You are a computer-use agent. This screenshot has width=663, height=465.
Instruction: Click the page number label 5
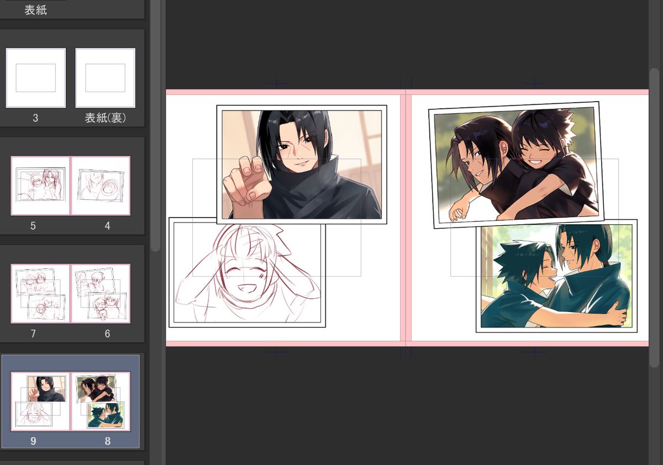[x=33, y=226]
